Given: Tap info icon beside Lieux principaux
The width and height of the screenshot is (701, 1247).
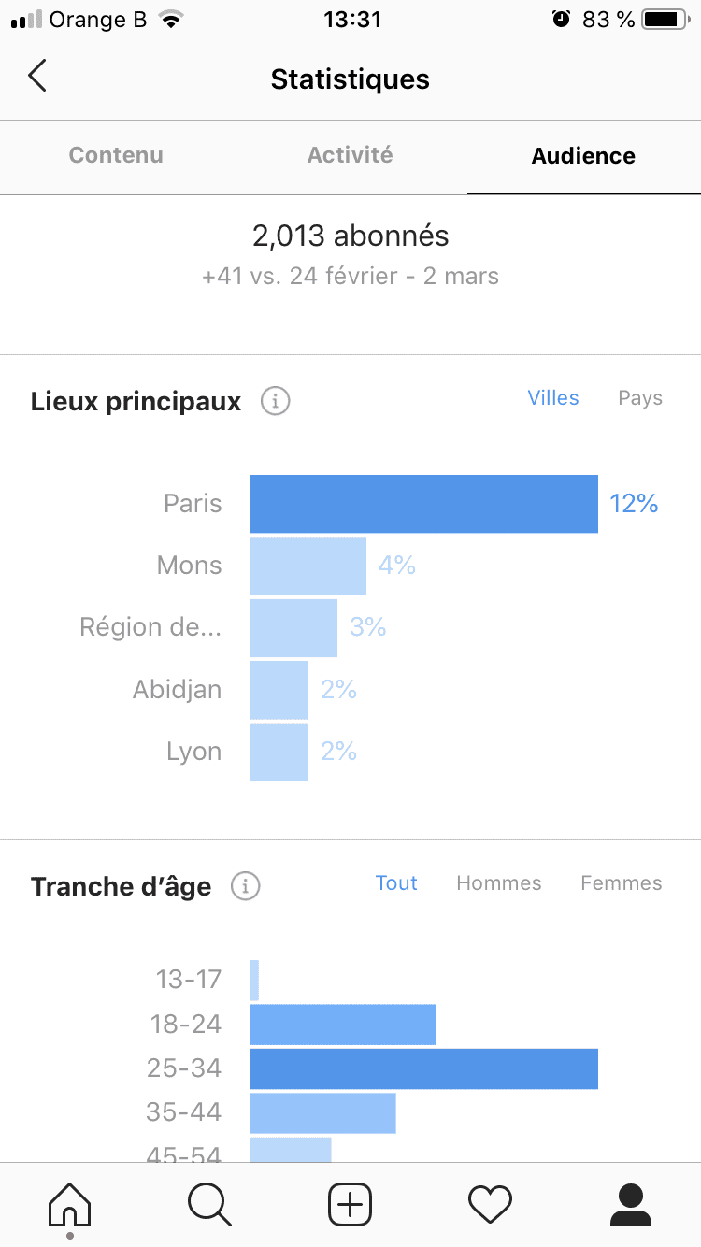Looking at the screenshot, I should click(275, 402).
